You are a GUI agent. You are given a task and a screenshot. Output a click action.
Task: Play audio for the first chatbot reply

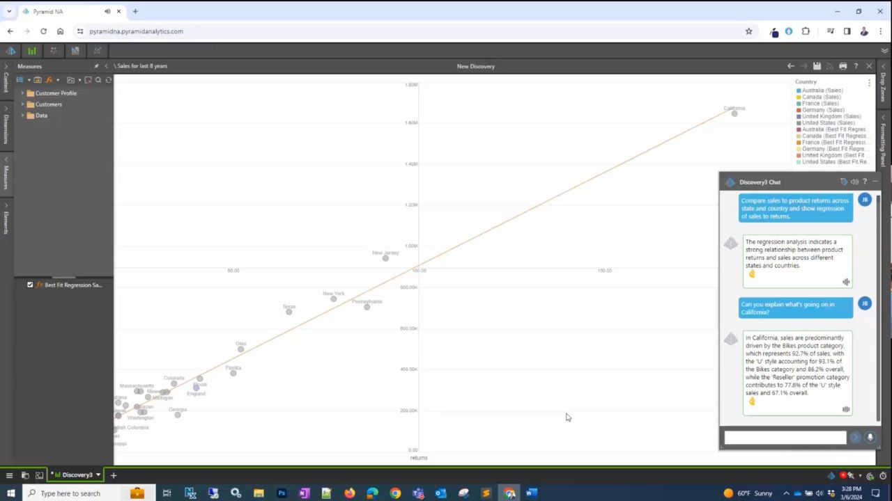tap(846, 282)
